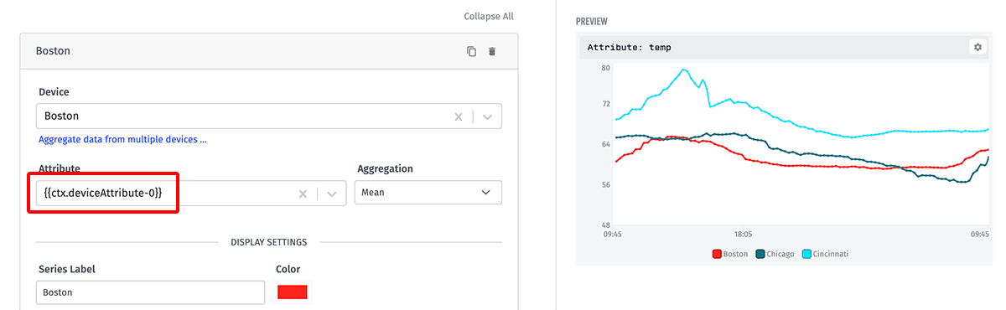Viewport: 1006px width, 310px height.
Task: Click the Cincinnati line peak on chart
Action: point(685,70)
